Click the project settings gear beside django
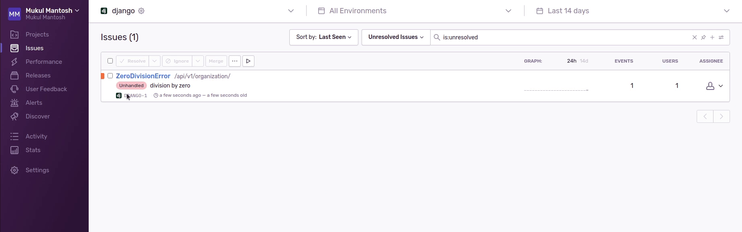Screen dimensions: 742x232 (141, 11)
